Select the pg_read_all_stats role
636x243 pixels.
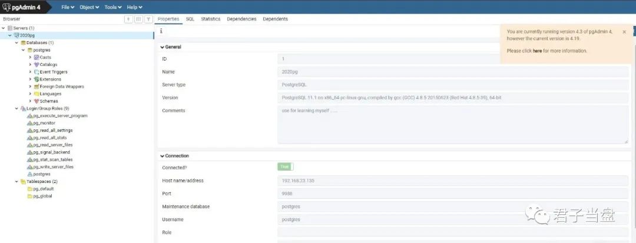50,138
